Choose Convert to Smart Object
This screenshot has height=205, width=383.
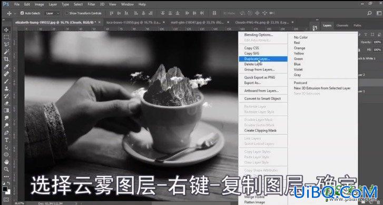(263, 98)
